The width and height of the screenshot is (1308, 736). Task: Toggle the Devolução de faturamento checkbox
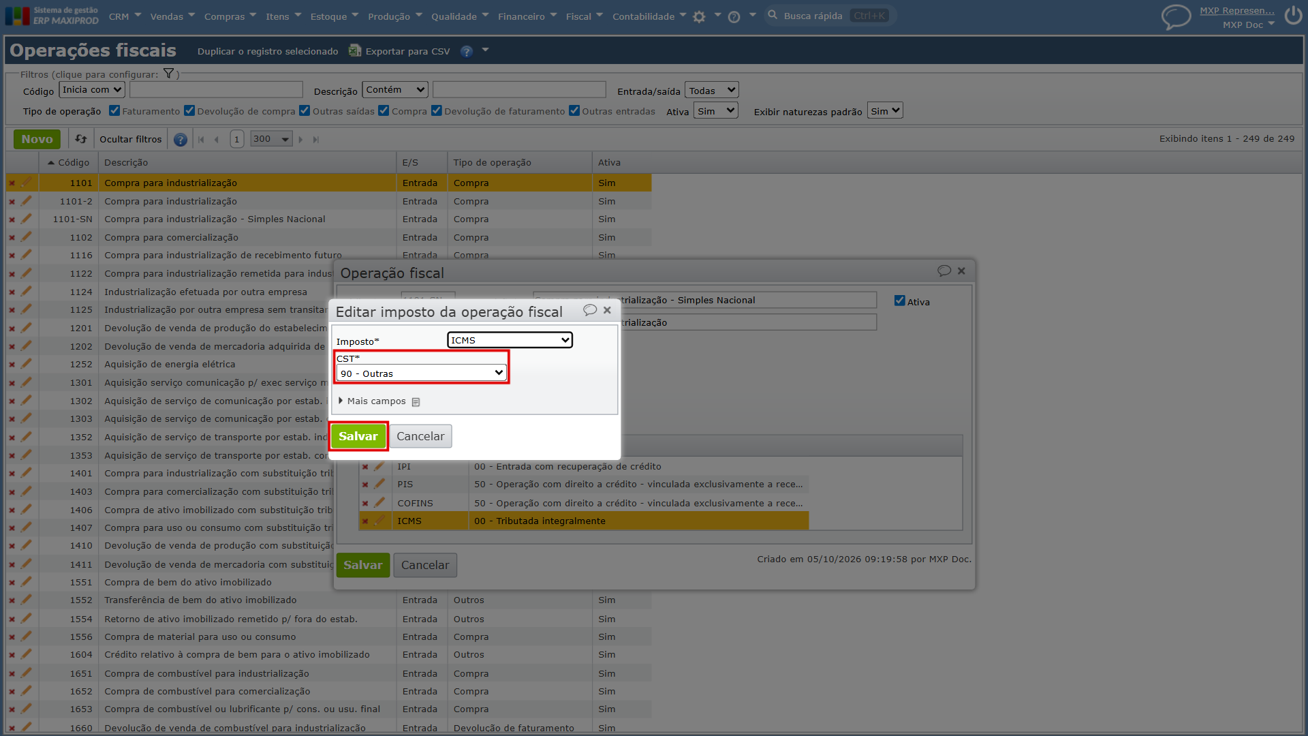pos(437,110)
